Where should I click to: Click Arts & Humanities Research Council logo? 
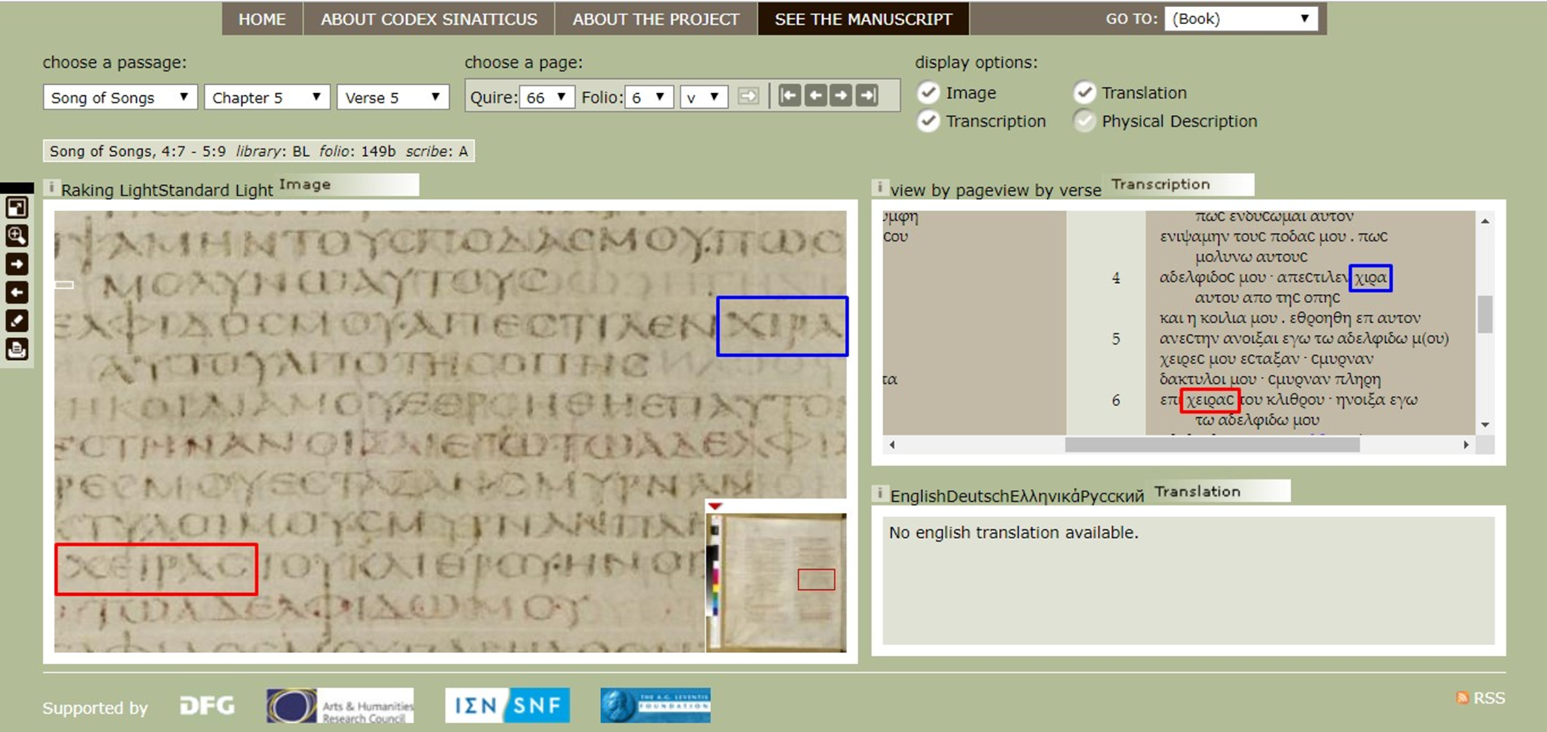(x=340, y=705)
